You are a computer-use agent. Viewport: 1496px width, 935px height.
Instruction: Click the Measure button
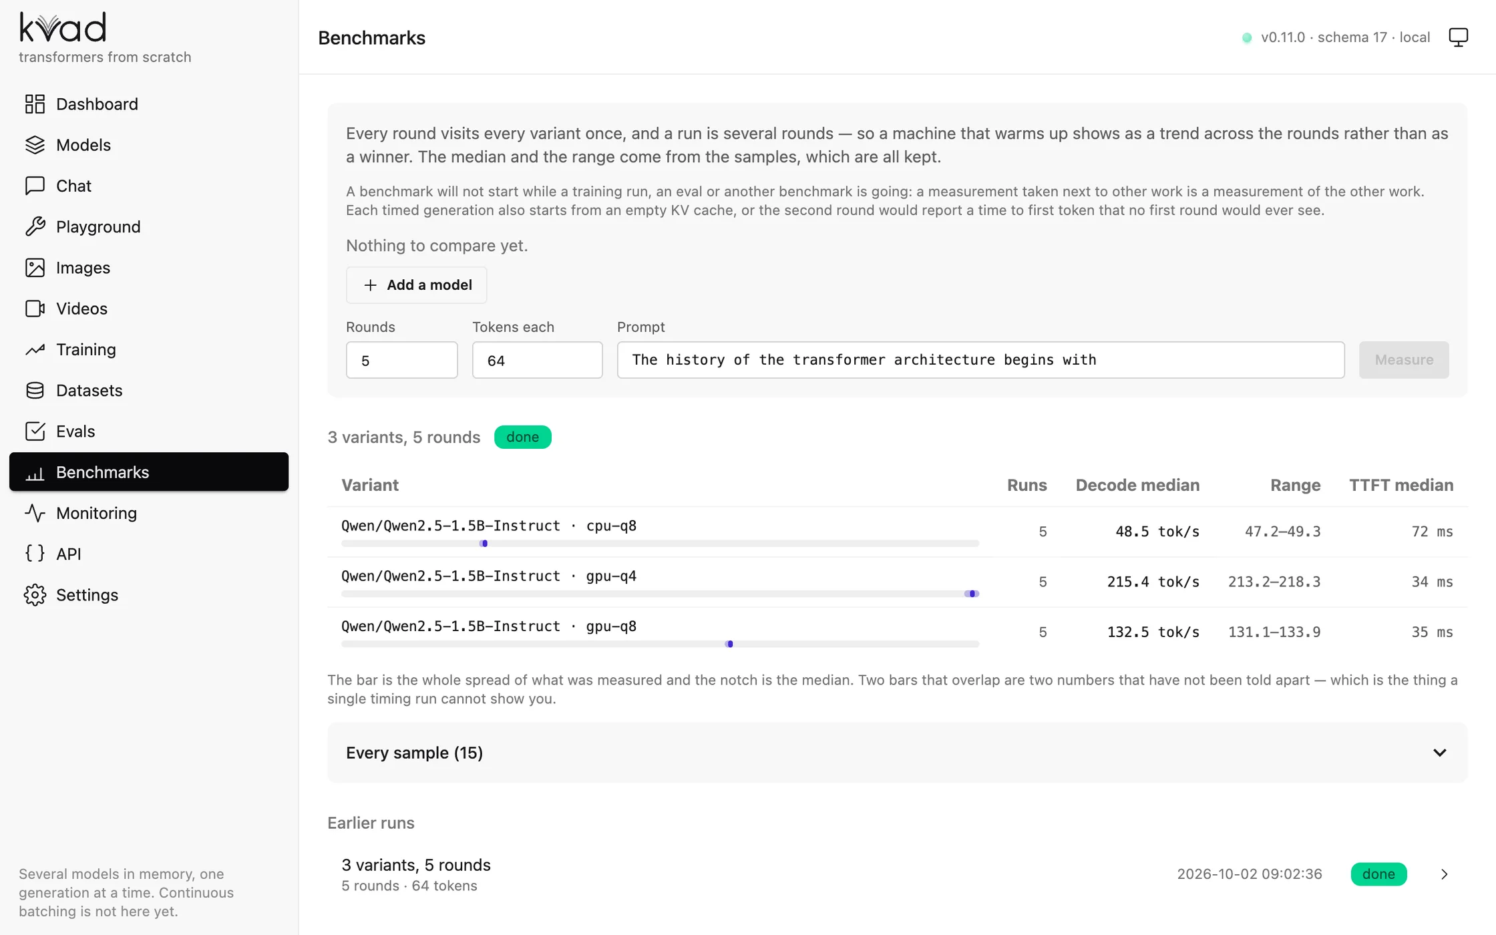point(1404,360)
